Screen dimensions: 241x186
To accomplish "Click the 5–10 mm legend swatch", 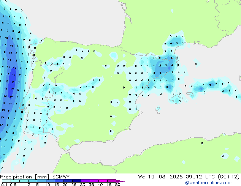I will (x=41, y=181).
